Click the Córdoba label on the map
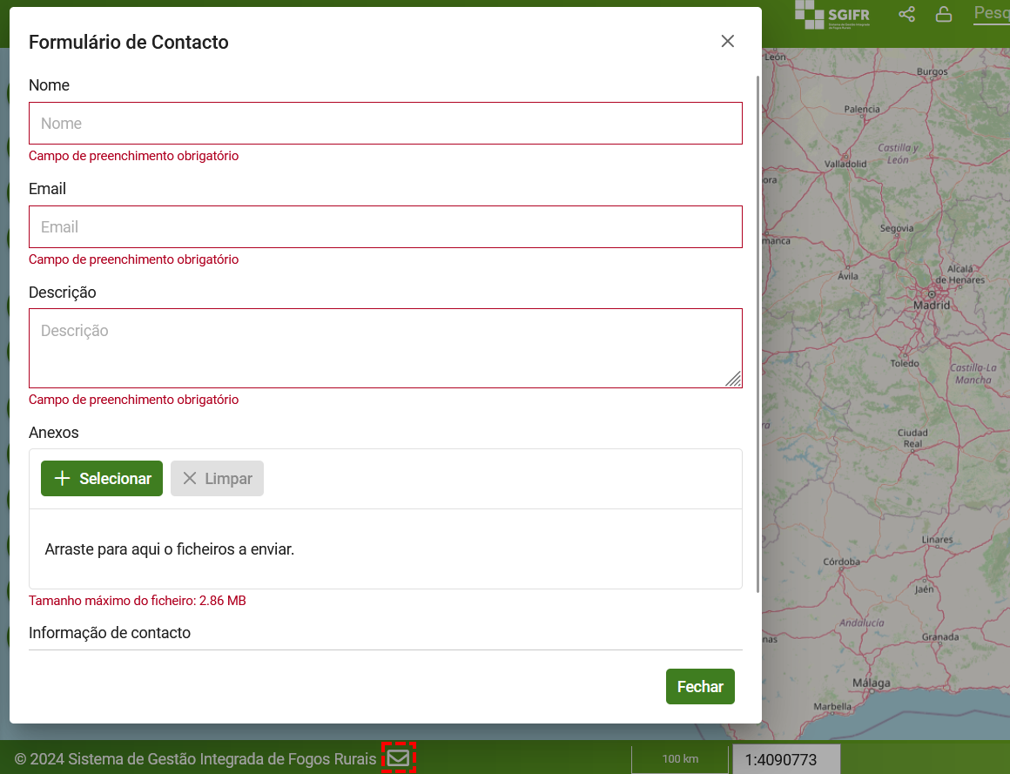Image resolution: width=1010 pixels, height=774 pixels. (x=841, y=562)
